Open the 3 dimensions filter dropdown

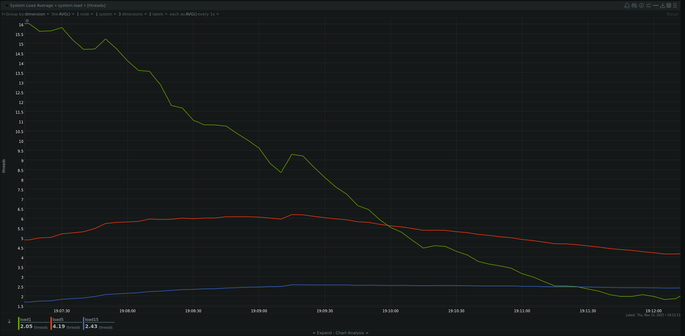(132, 14)
